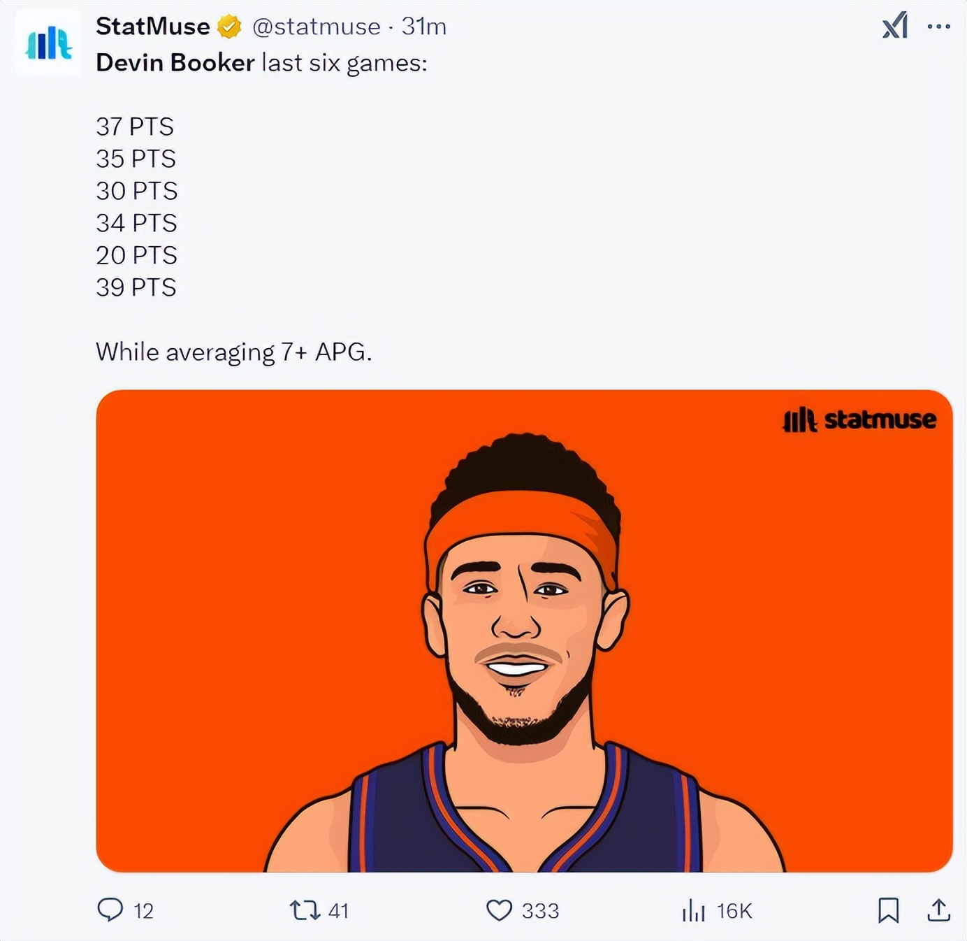Open the 31m timestamp link
Image resolution: width=967 pixels, height=941 pixels.
point(423,27)
